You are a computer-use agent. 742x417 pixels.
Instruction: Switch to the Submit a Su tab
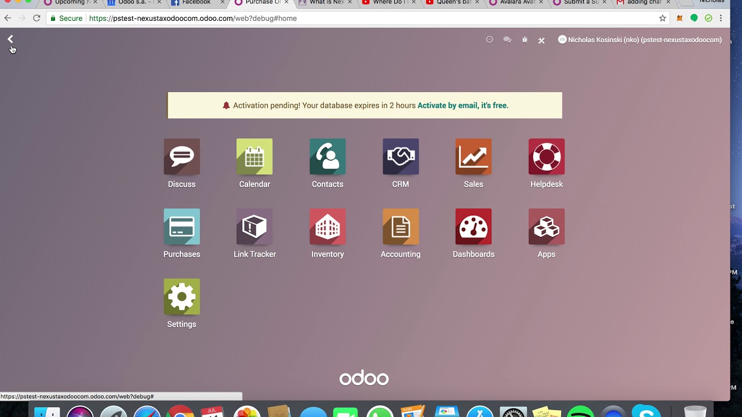point(579,3)
